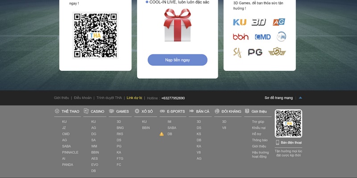The height and width of the screenshot is (178, 357).
Task: Click the icon beside ĐỐI KHÁNG
Action: (x=217, y=111)
